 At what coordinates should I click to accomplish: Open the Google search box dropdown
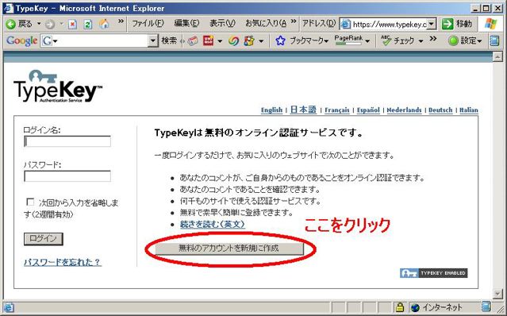point(153,40)
